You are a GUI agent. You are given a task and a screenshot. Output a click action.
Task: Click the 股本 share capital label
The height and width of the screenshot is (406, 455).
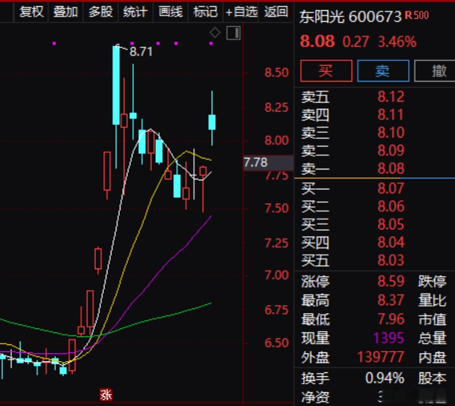pyautogui.click(x=432, y=378)
